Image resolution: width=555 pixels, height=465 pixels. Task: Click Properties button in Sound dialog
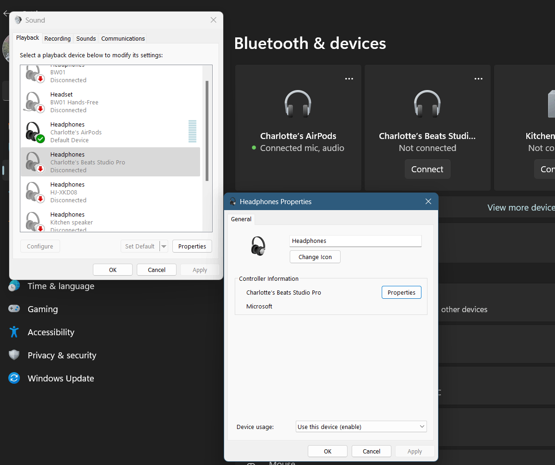pyautogui.click(x=192, y=246)
